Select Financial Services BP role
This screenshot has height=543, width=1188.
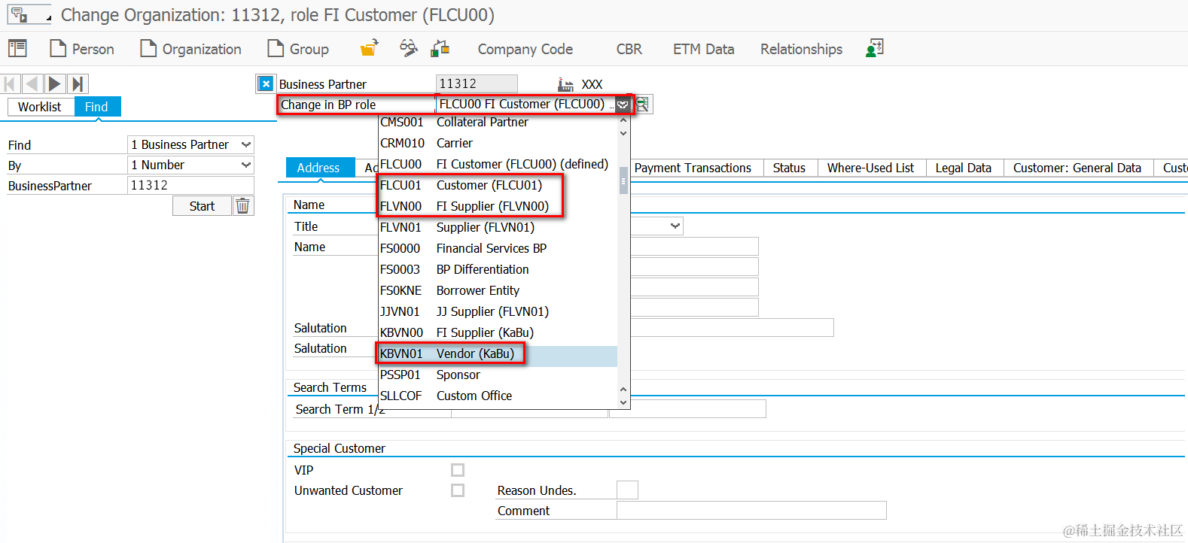coord(498,248)
